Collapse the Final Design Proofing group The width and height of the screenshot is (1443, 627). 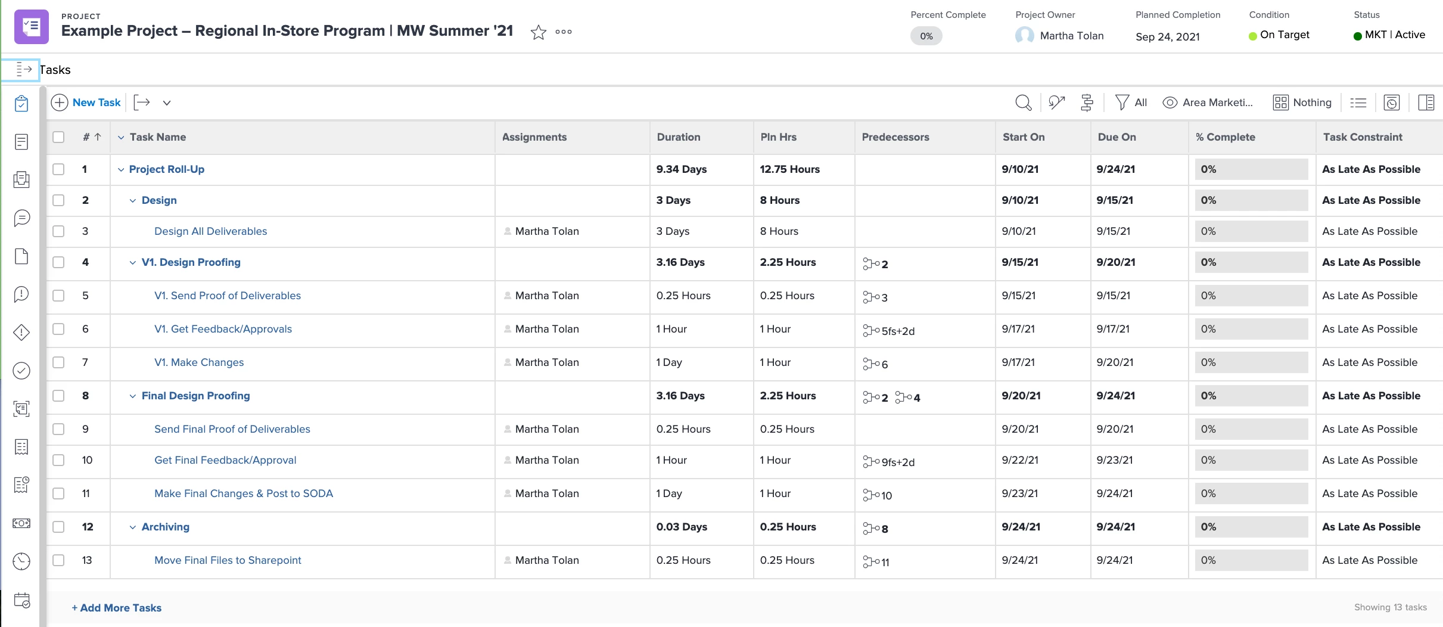tap(133, 396)
